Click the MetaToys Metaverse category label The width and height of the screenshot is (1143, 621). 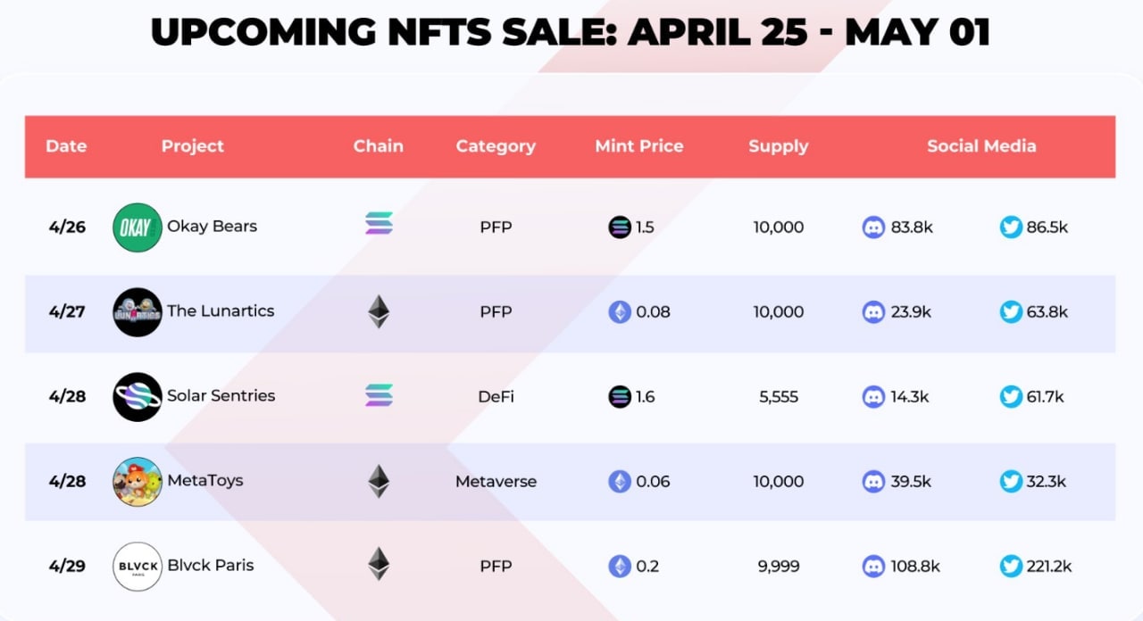496,482
